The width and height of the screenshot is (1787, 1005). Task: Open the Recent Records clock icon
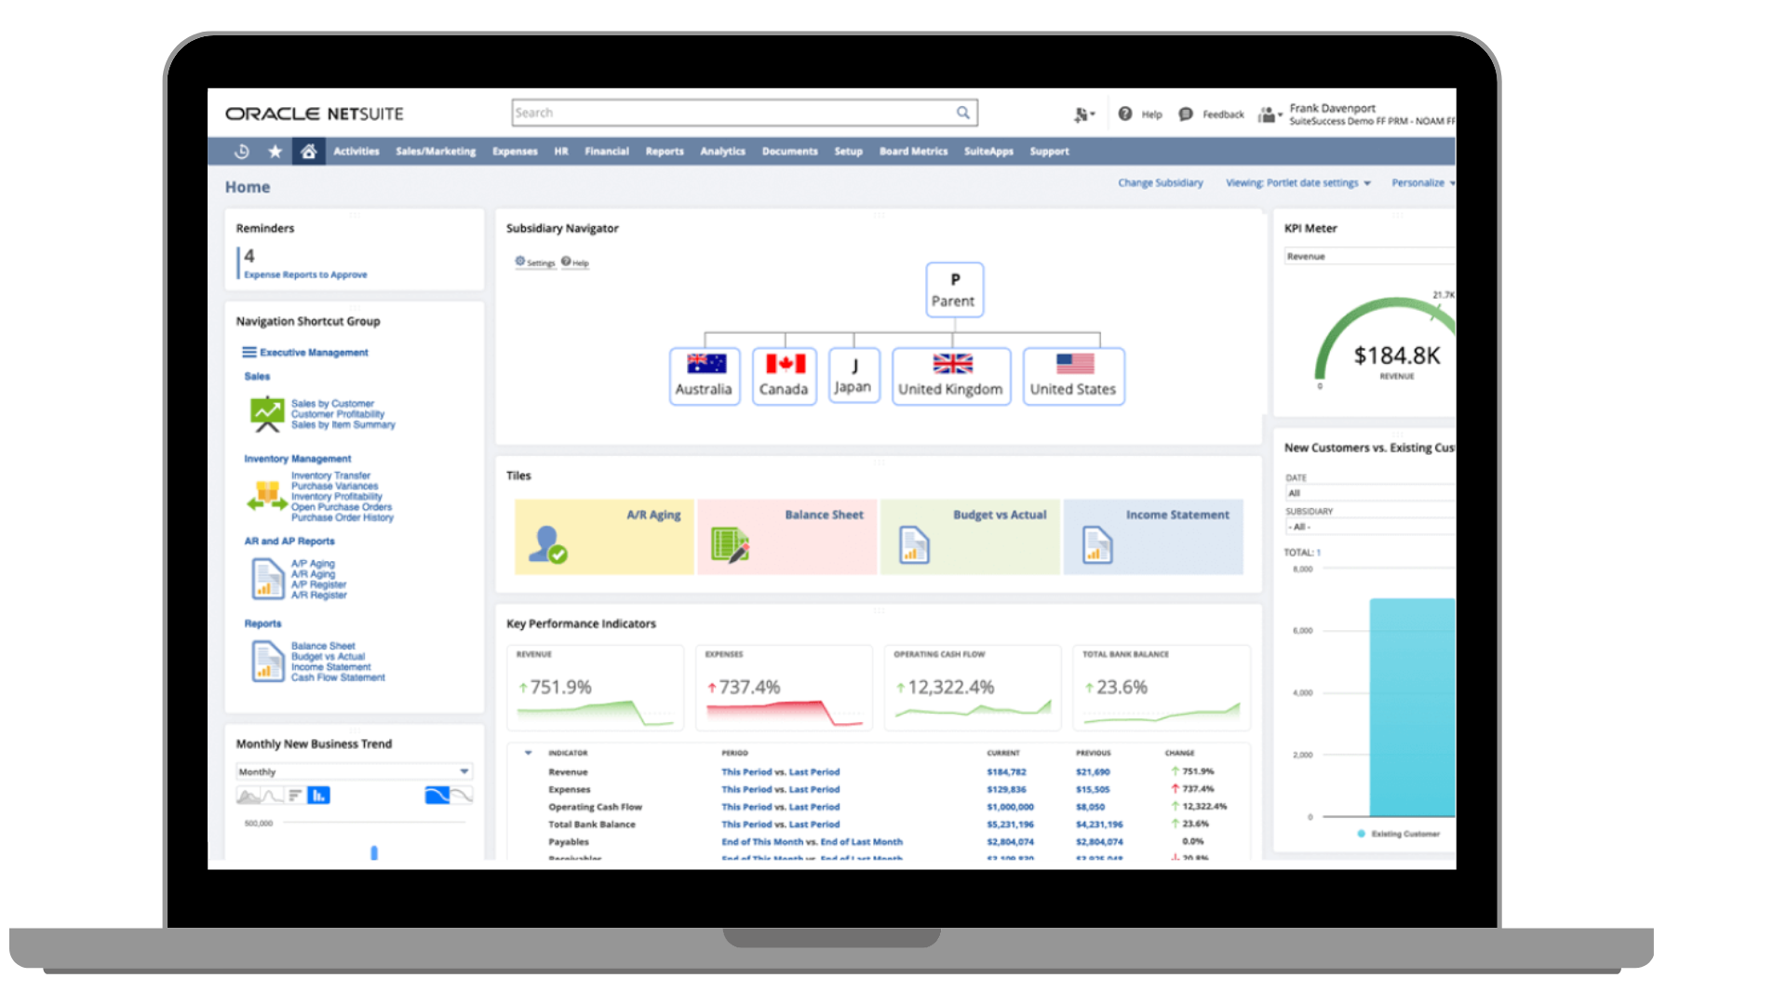242,151
